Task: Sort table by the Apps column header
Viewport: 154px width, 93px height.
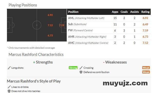Action: tap(115, 12)
